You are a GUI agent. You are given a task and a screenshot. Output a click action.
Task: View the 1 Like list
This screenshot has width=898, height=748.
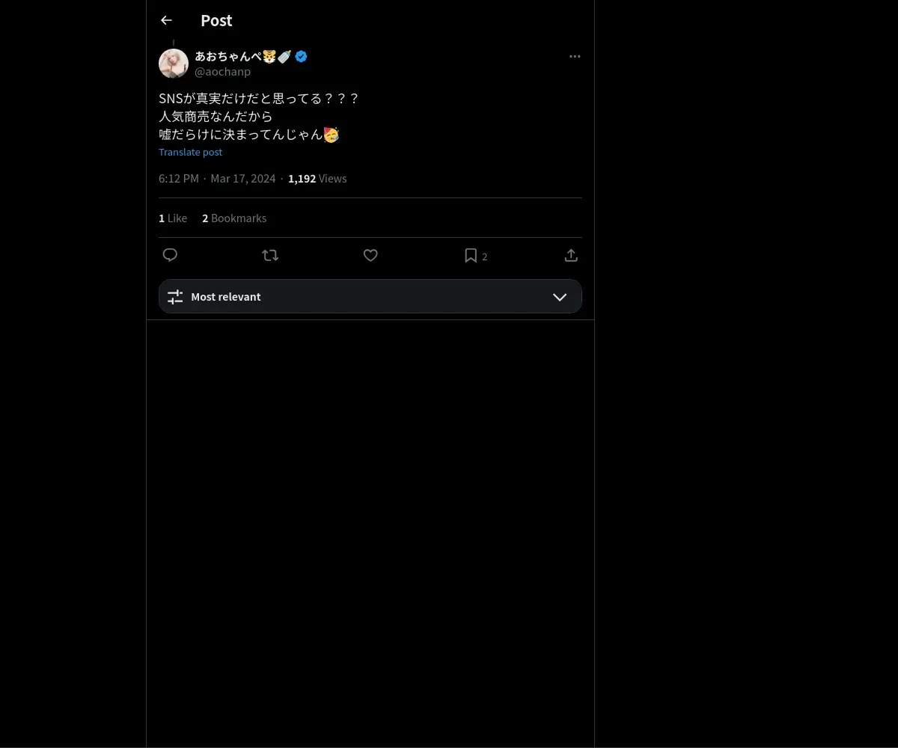[173, 218]
